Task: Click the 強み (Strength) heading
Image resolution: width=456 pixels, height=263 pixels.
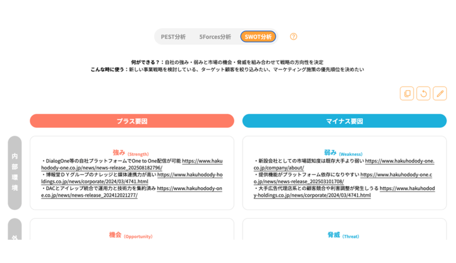Action: (x=130, y=153)
